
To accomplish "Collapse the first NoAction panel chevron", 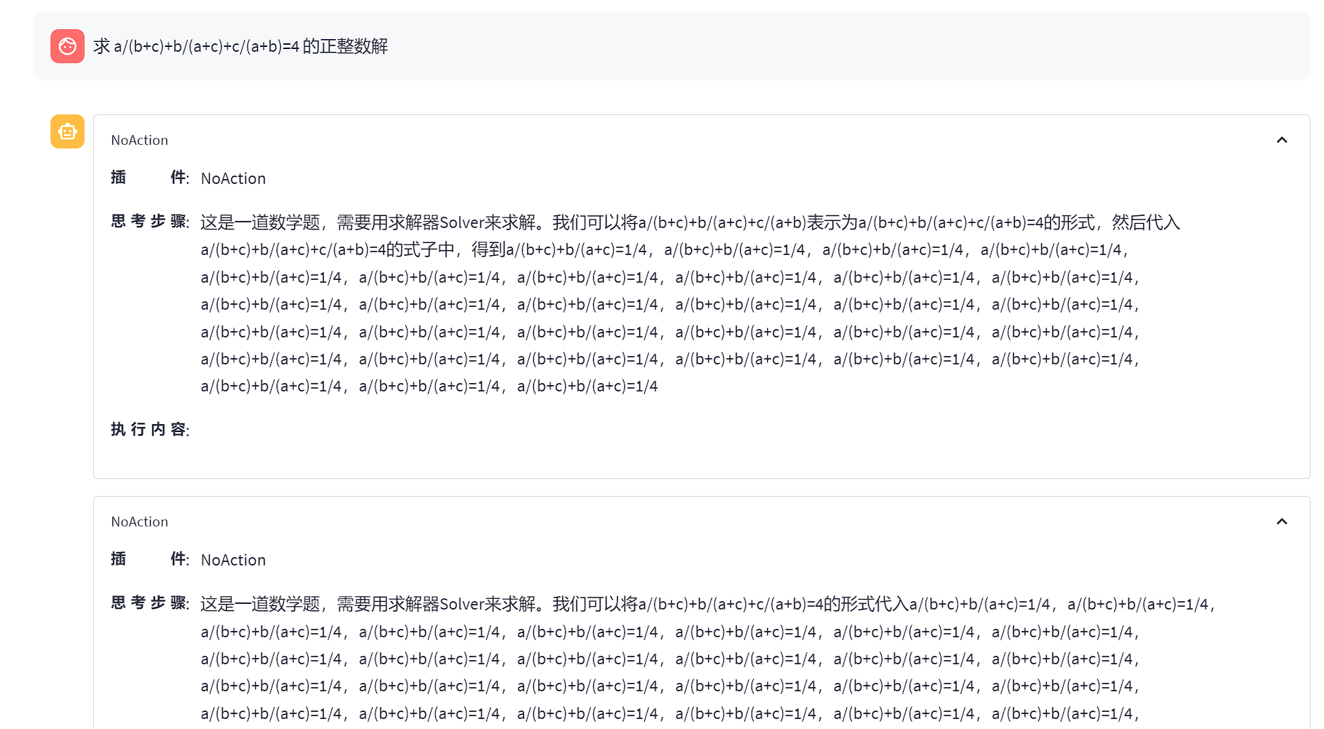I will pos(1281,140).
